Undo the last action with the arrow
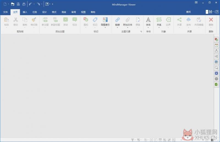Image resolution: width=220 pixels, height=142 pixels. tap(31, 4)
